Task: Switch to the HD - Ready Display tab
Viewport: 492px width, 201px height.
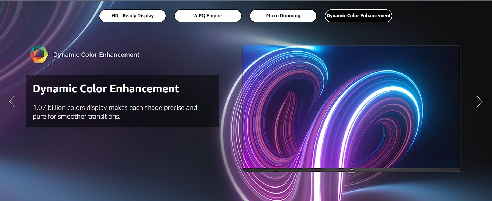Action: 133,16
